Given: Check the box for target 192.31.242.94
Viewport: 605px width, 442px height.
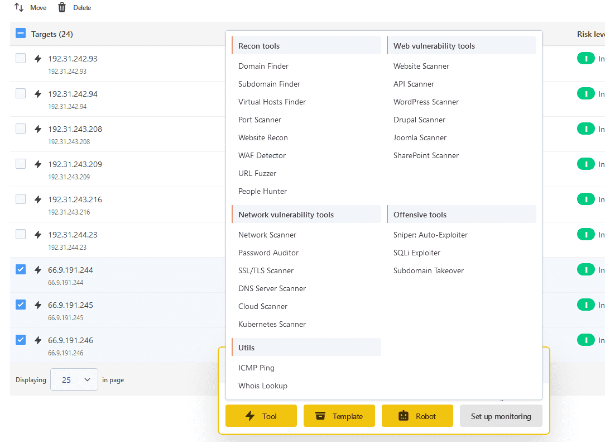Looking at the screenshot, I should point(21,93).
